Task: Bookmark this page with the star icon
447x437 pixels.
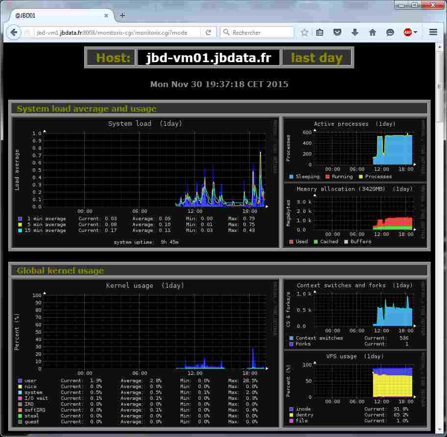Action: click(305, 33)
